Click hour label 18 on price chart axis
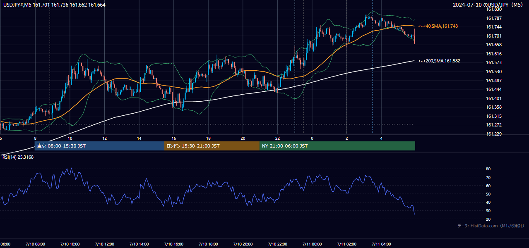 coord(208,138)
